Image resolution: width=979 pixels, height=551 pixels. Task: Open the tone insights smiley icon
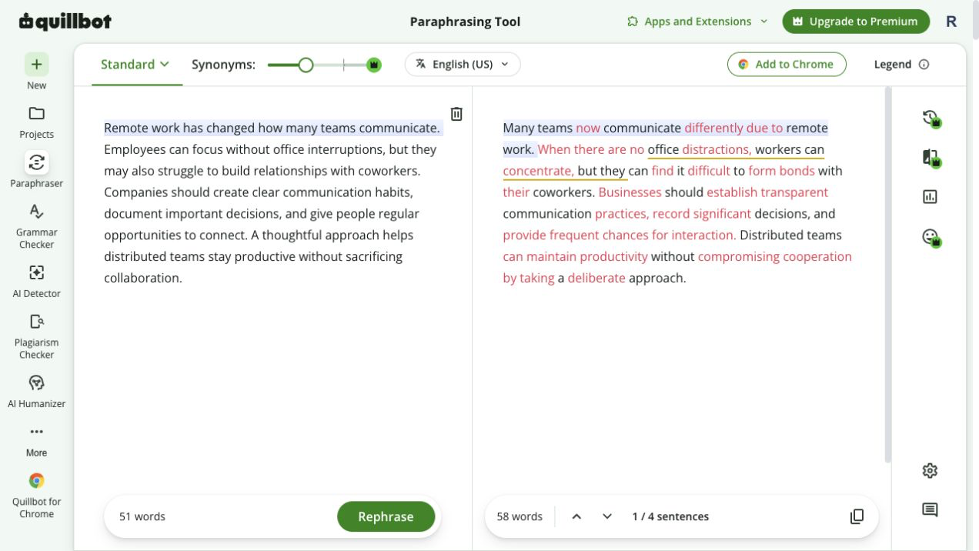[931, 237]
